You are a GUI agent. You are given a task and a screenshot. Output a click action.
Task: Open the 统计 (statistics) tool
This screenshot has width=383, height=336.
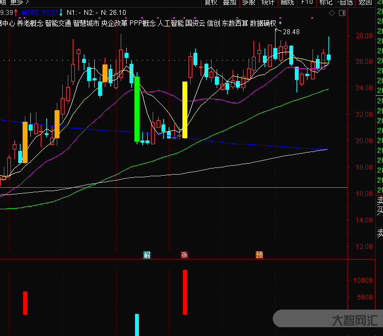[268, 2]
